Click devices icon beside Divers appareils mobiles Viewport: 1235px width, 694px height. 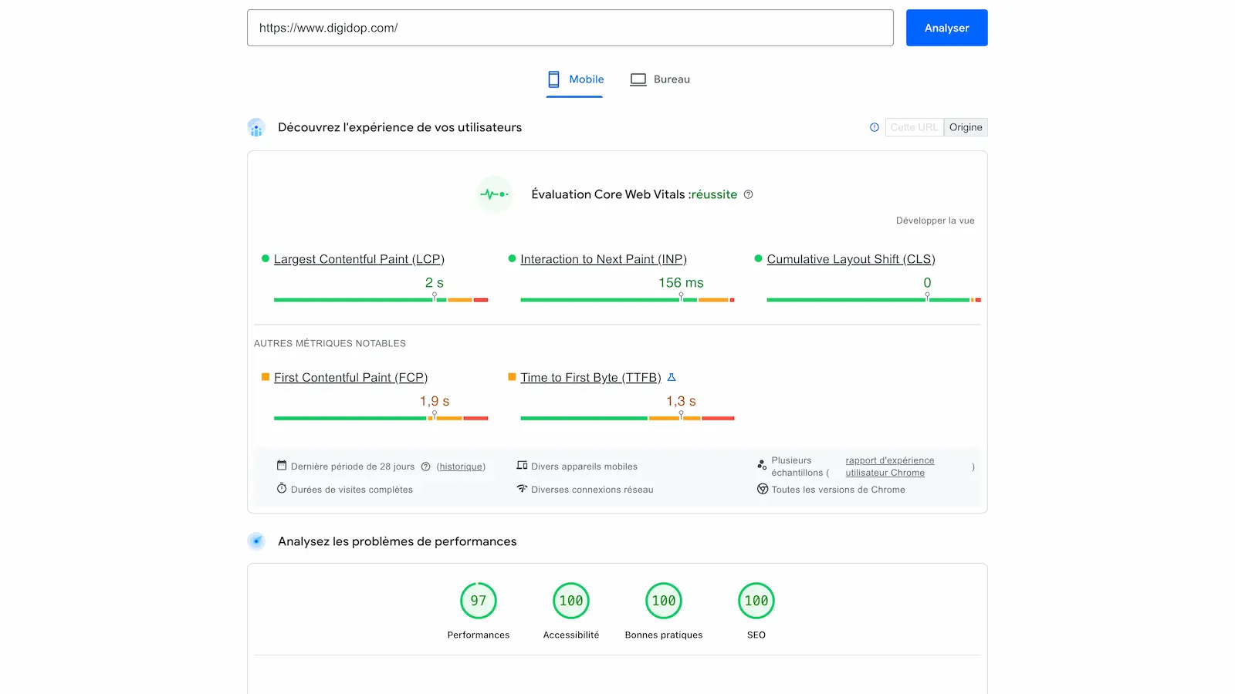pos(522,466)
